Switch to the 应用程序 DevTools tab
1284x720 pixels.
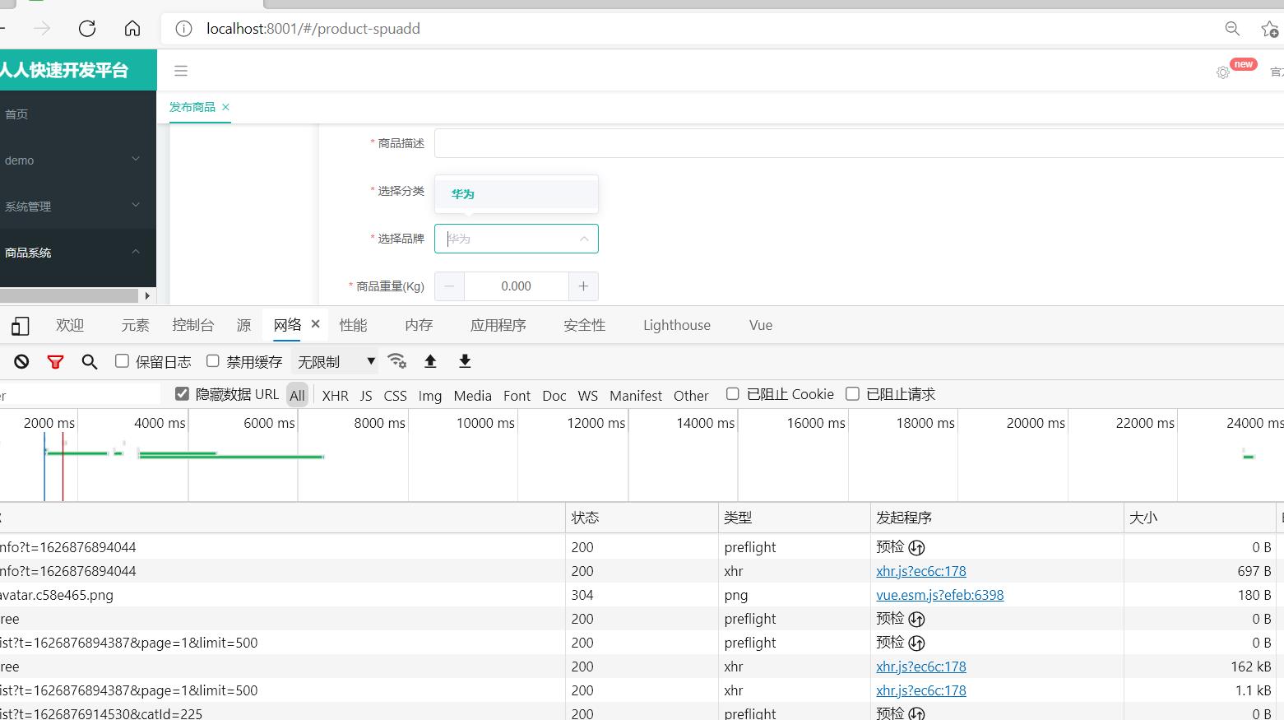(x=498, y=325)
